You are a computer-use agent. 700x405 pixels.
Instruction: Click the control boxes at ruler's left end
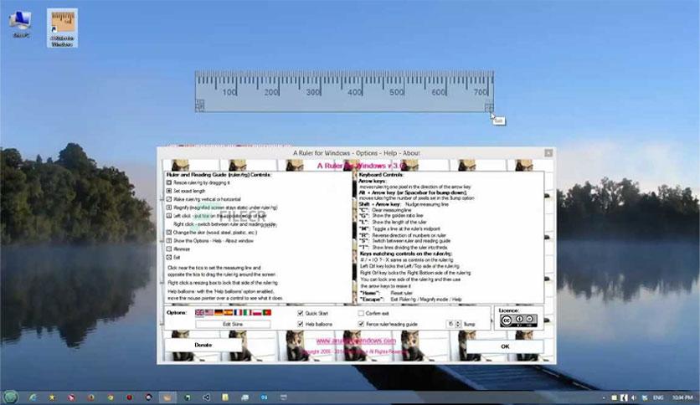pyautogui.click(x=199, y=105)
